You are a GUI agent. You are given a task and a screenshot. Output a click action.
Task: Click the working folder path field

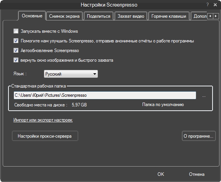coord(105,95)
